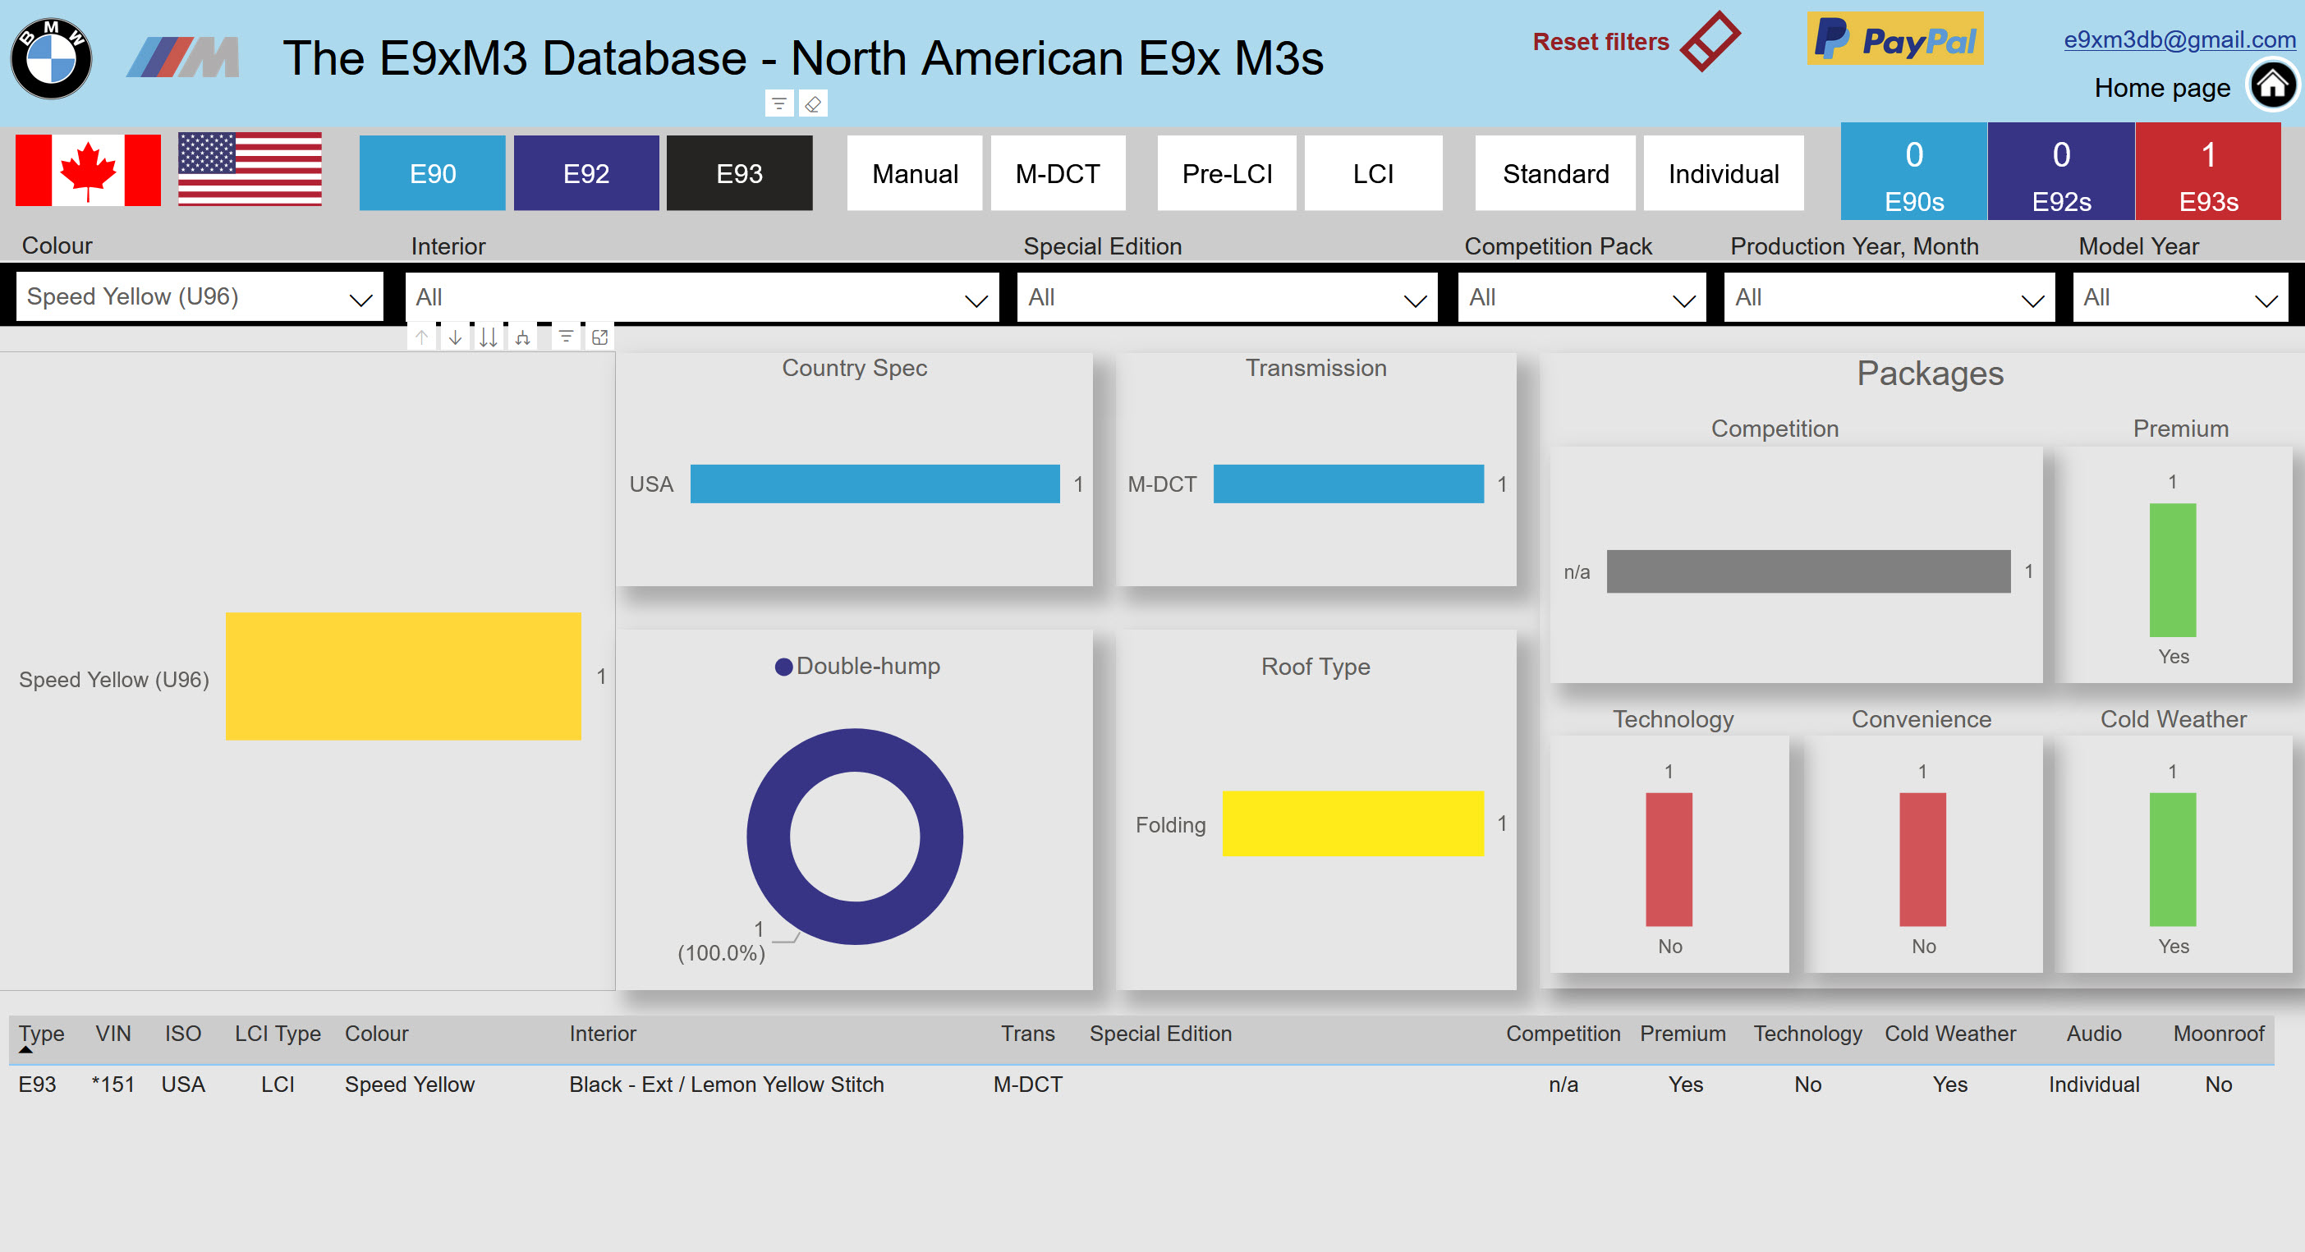The width and height of the screenshot is (2305, 1252).
Task: Go to next level double-arrow icon
Action: pos(489,337)
